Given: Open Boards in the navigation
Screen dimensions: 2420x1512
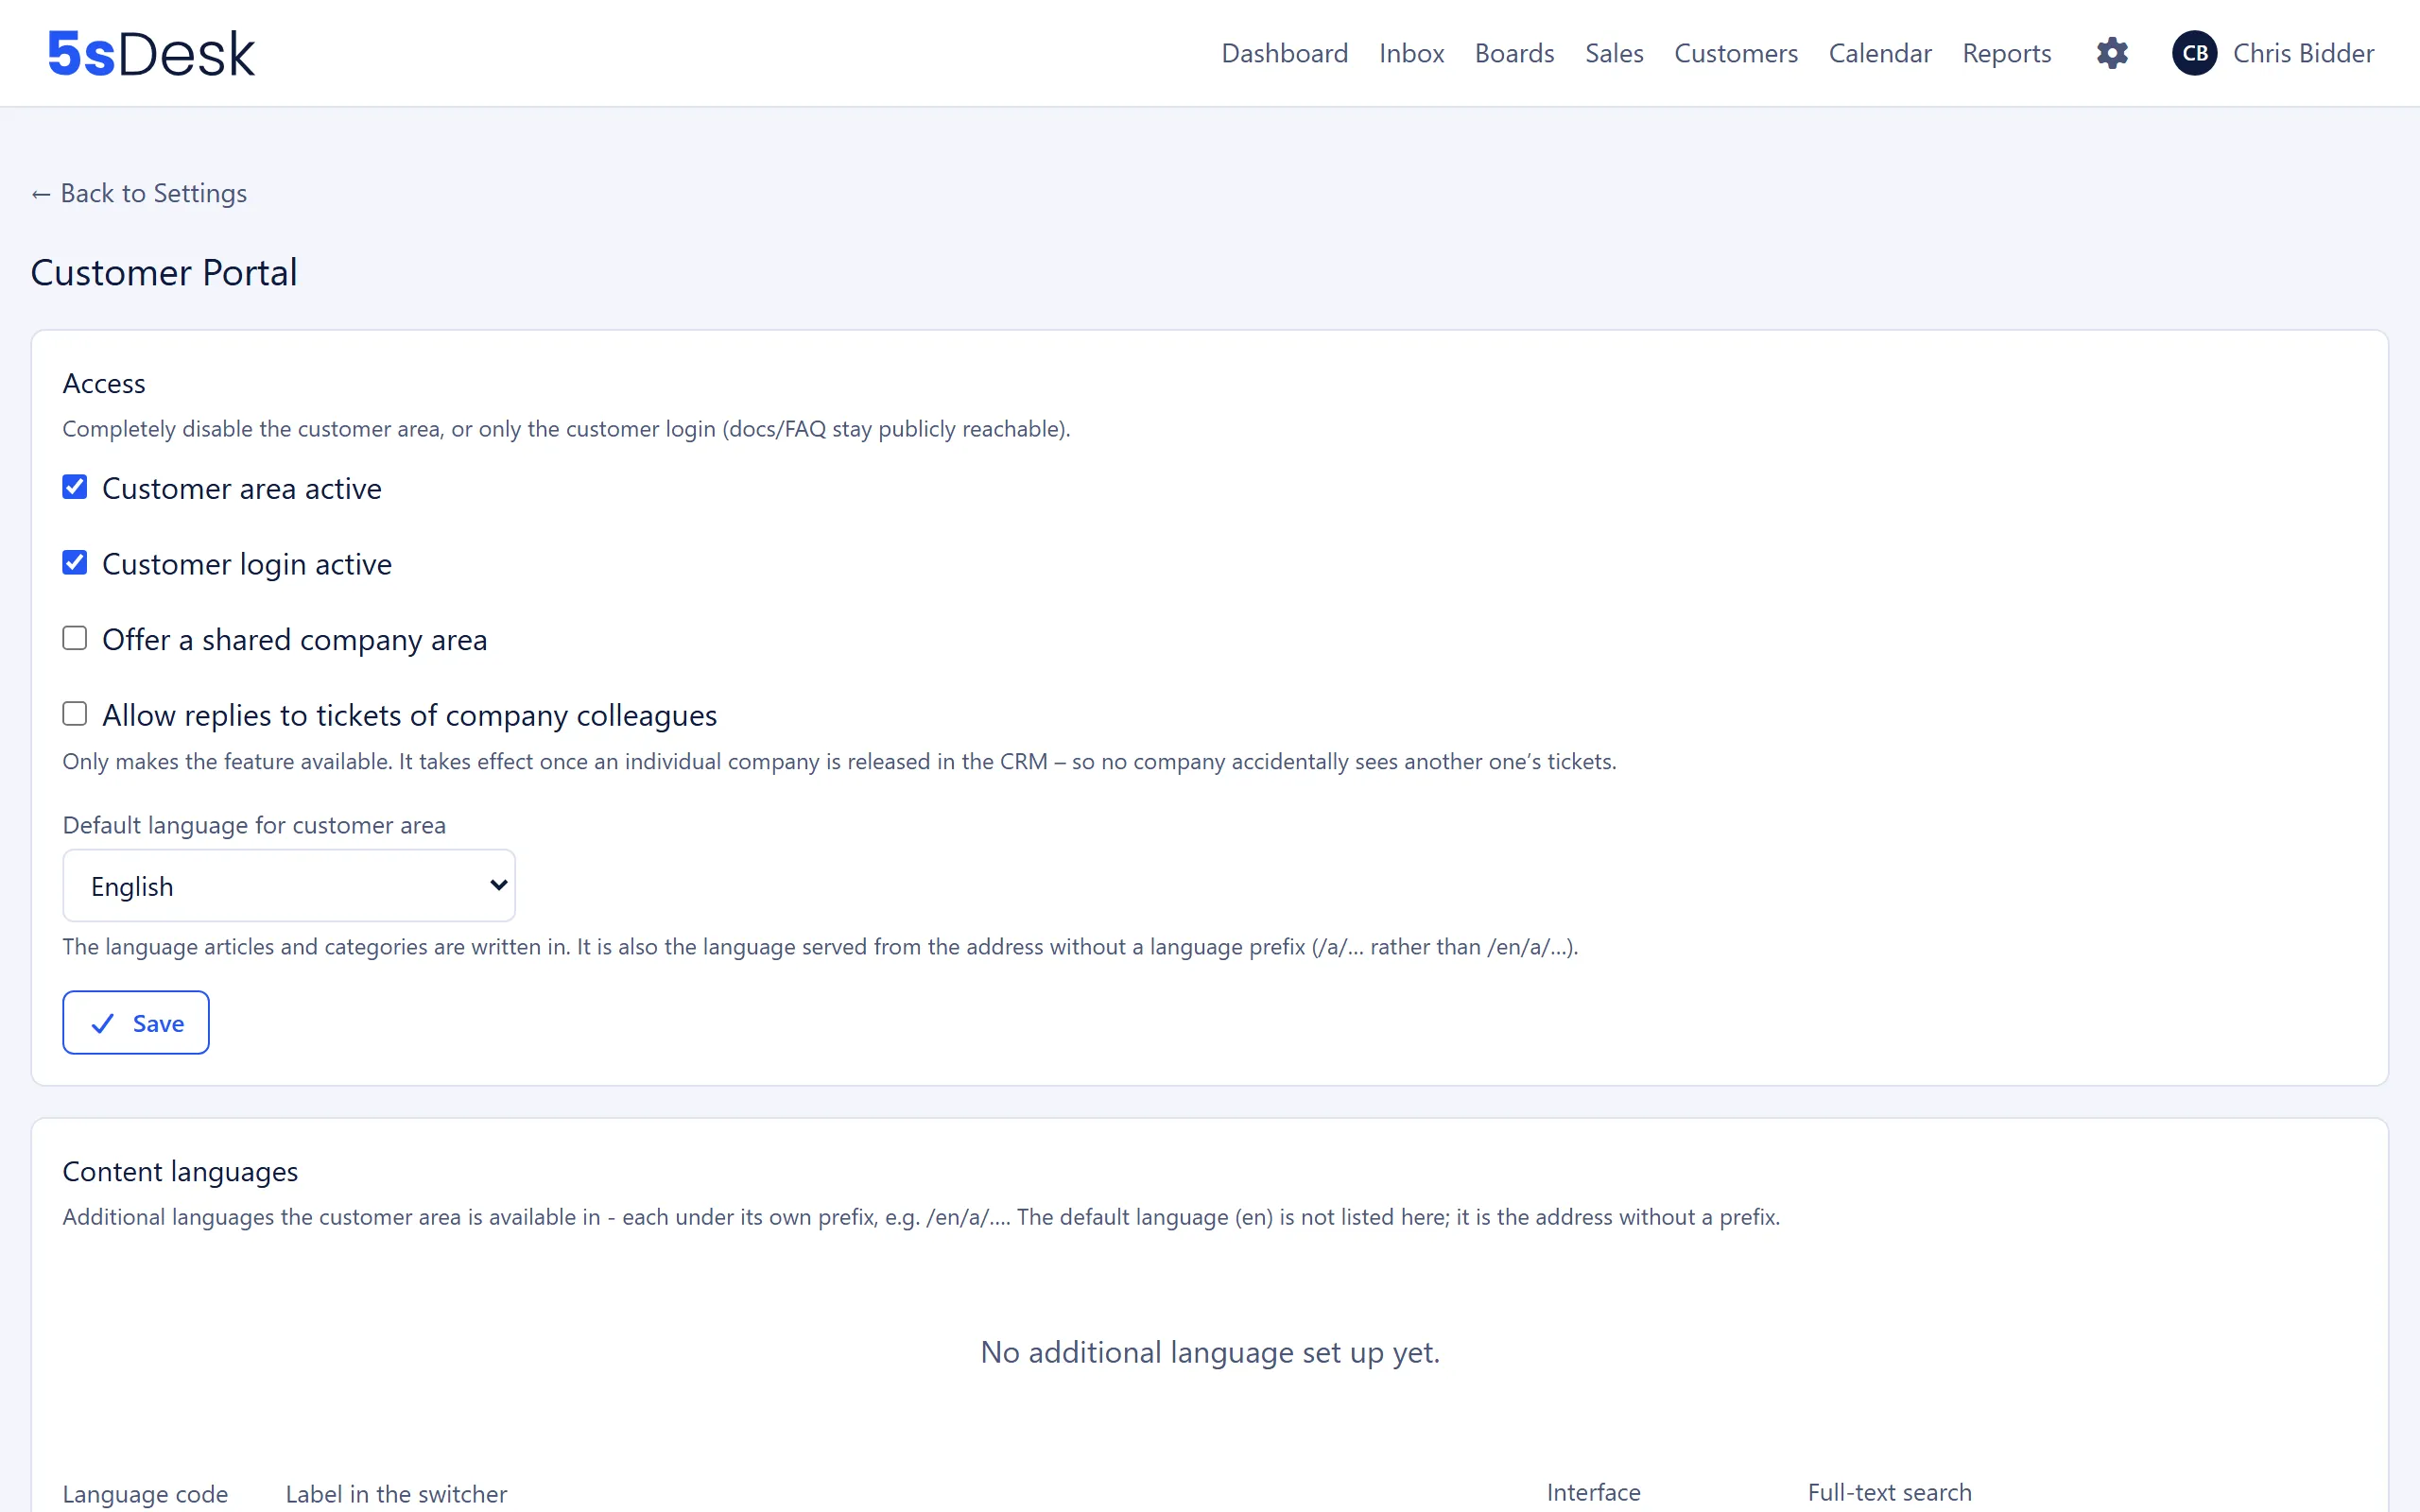Looking at the screenshot, I should click(1514, 53).
